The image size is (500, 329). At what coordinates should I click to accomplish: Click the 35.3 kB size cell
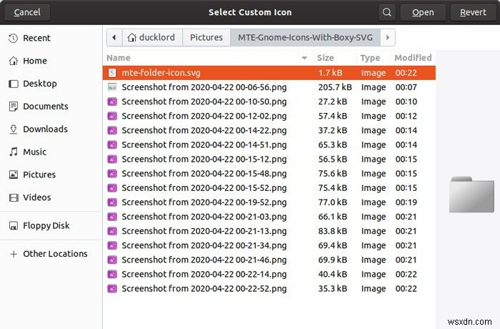coord(333,288)
